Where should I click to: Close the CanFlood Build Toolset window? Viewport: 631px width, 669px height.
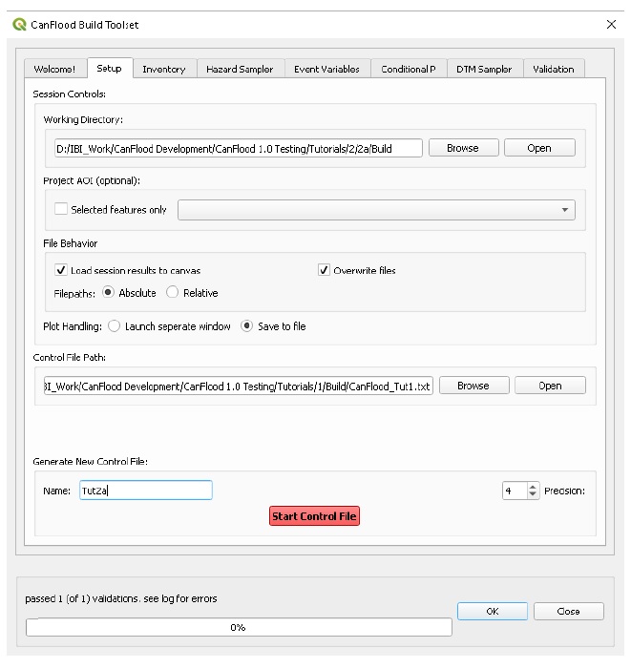611,24
